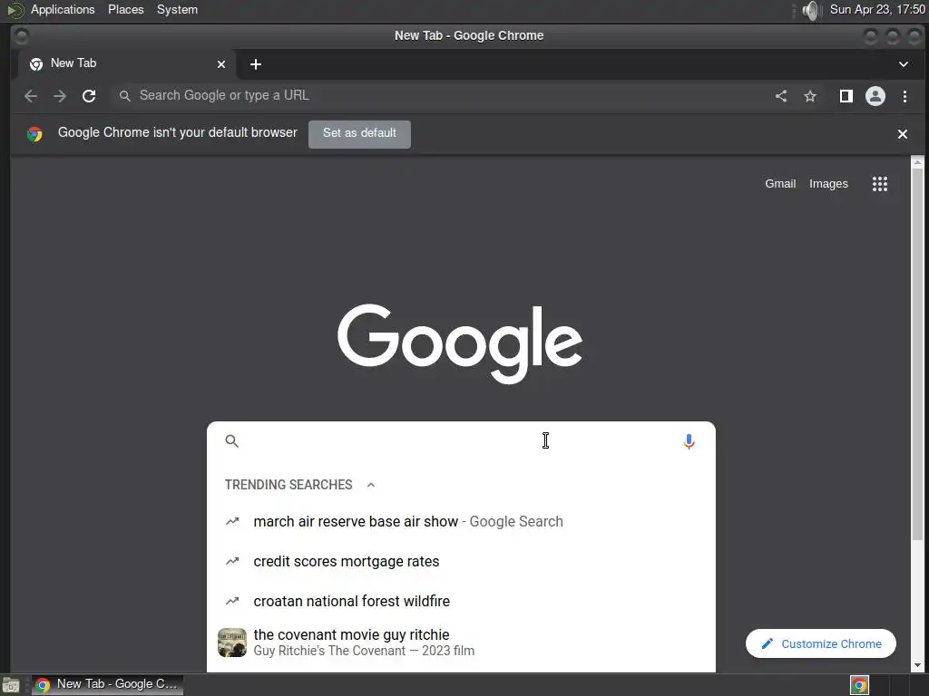Image resolution: width=929 pixels, height=696 pixels.
Task: Close the New Tab tab
Action: (221, 64)
